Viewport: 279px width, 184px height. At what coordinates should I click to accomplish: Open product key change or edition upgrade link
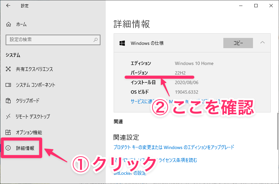coord(174,147)
